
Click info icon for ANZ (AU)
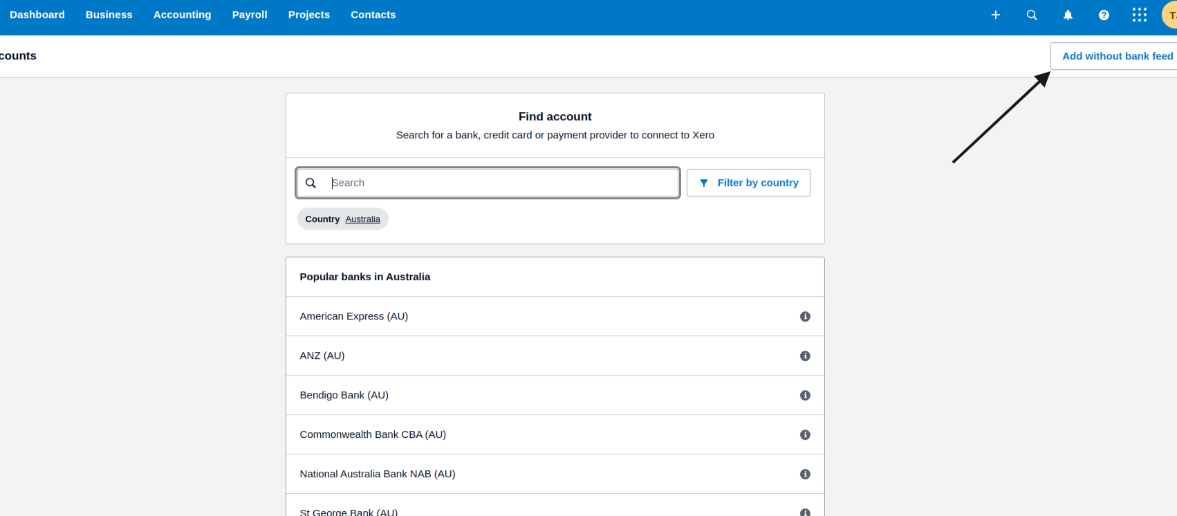coord(805,356)
